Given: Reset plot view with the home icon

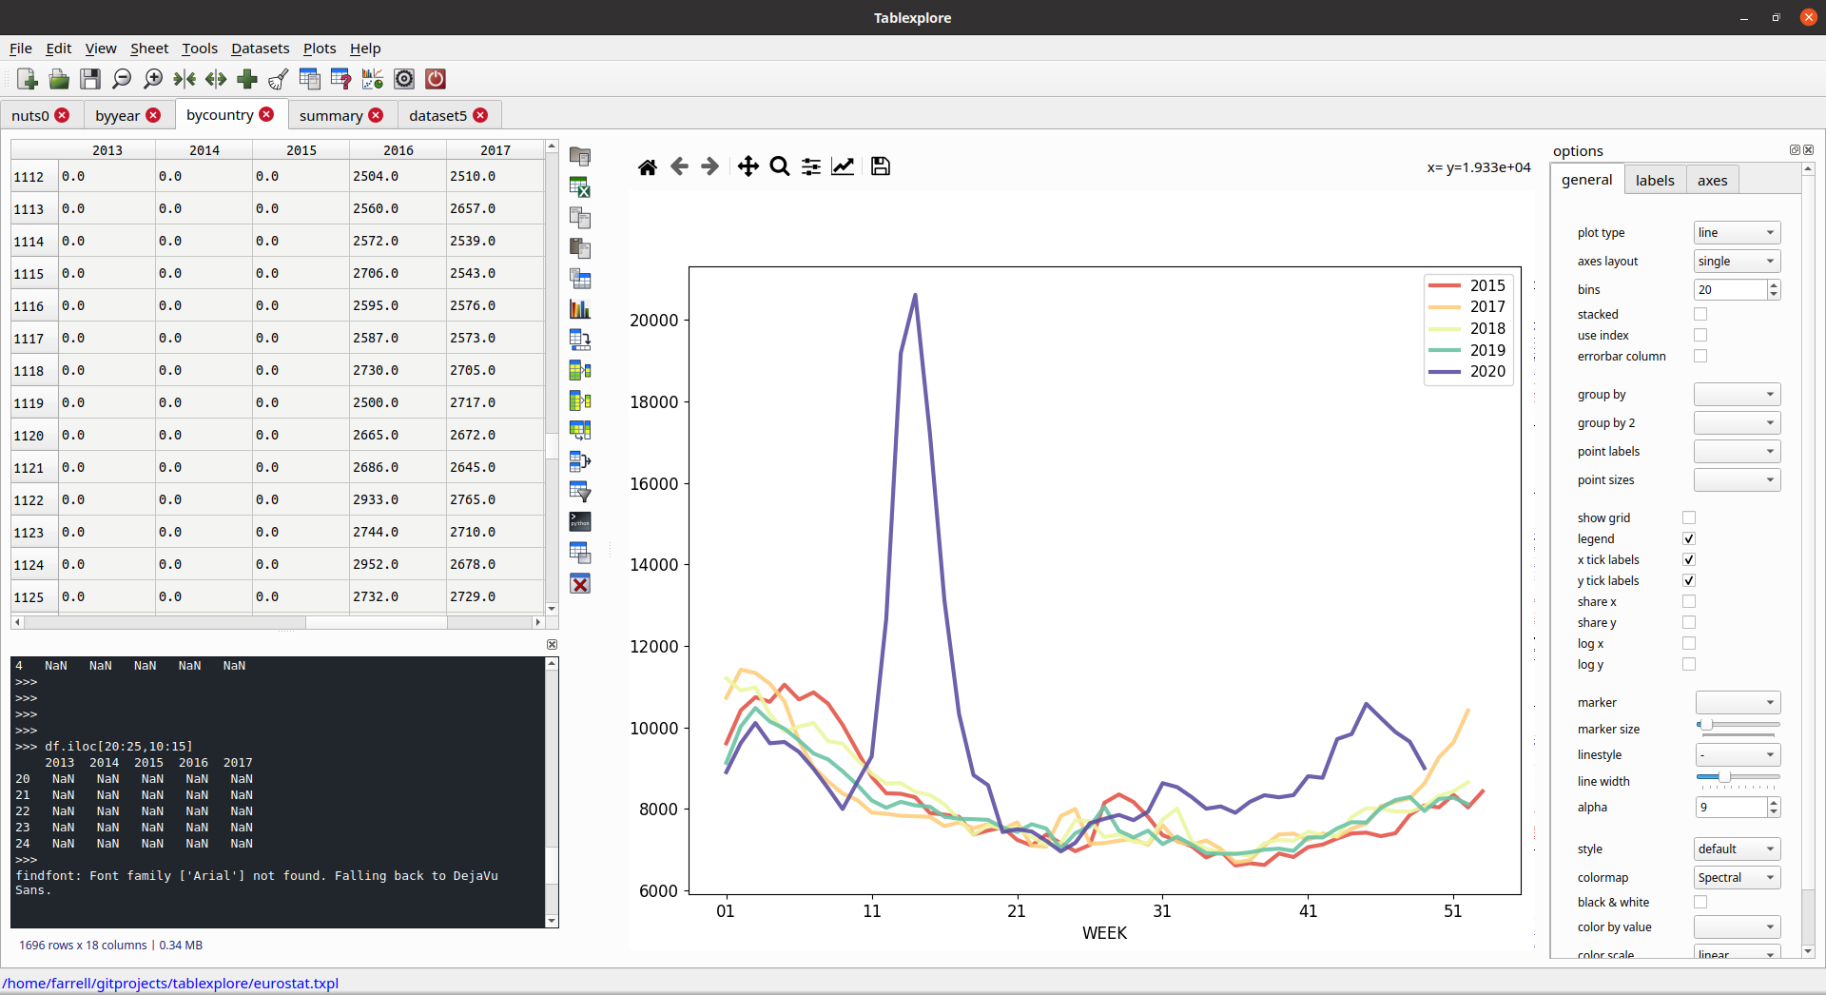Looking at the screenshot, I should (x=648, y=167).
